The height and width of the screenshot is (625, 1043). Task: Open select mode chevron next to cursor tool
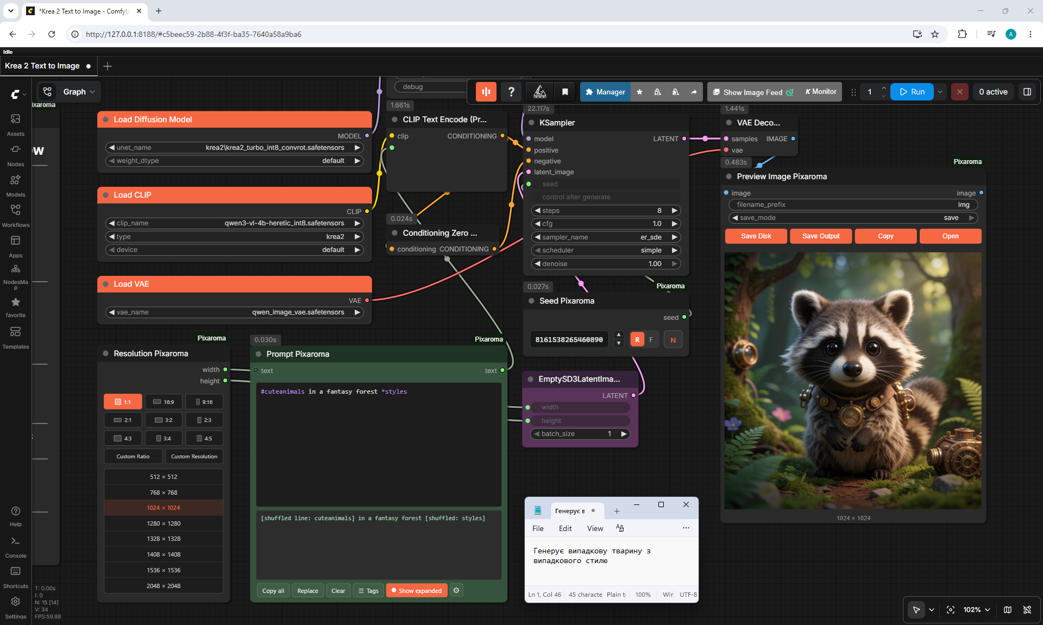click(932, 610)
